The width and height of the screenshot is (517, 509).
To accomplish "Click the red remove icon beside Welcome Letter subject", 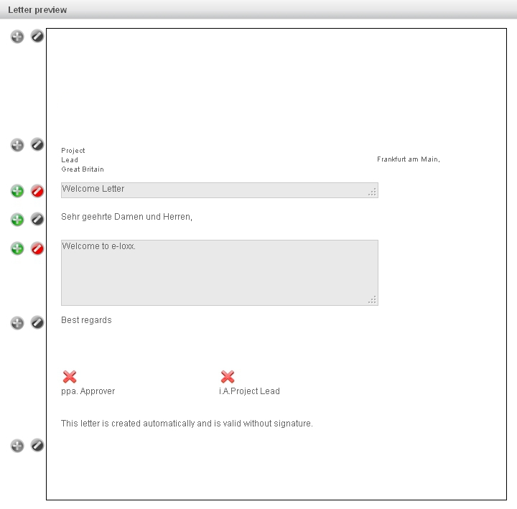I will (x=37, y=191).
